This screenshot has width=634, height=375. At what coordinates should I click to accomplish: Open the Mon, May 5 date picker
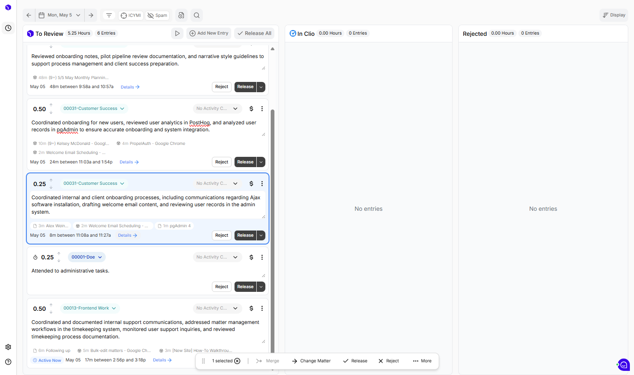click(60, 15)
